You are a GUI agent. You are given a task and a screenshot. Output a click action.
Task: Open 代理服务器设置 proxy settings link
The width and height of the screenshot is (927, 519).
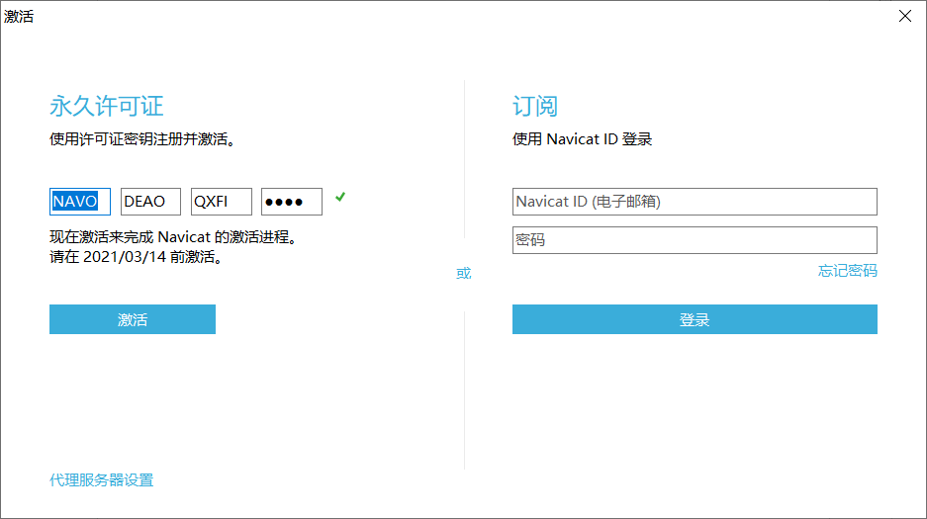[102, 480]
